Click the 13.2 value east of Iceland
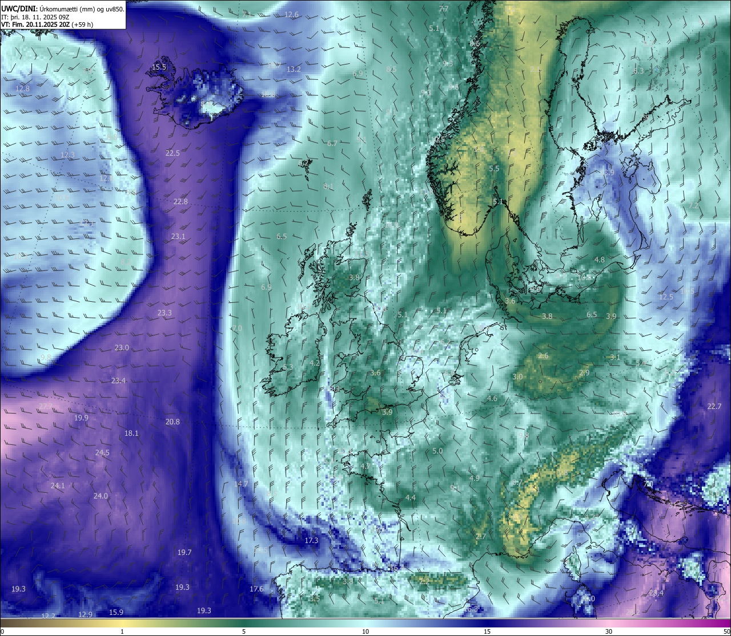This screenshot has height=636, width=731. 294,69
